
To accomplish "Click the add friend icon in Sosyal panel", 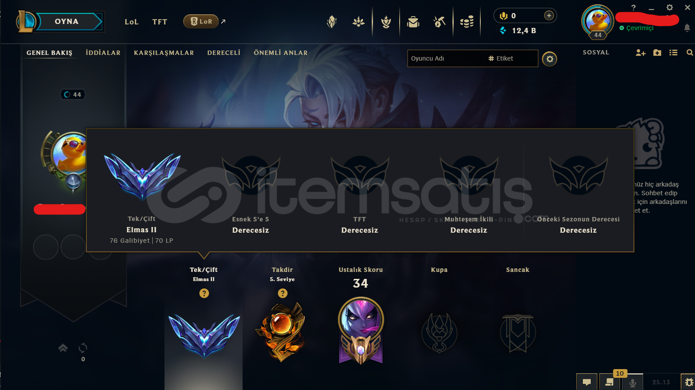I will tap(640, 53).
